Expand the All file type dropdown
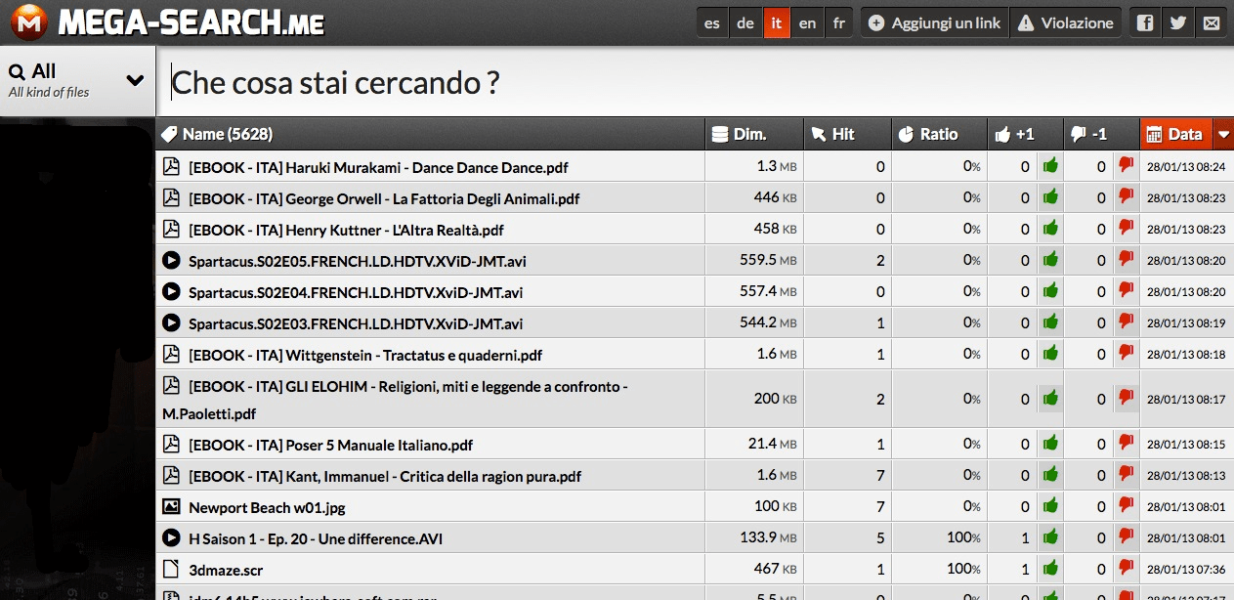Viewport: 1234px width, 600px height. coord(135,80)
